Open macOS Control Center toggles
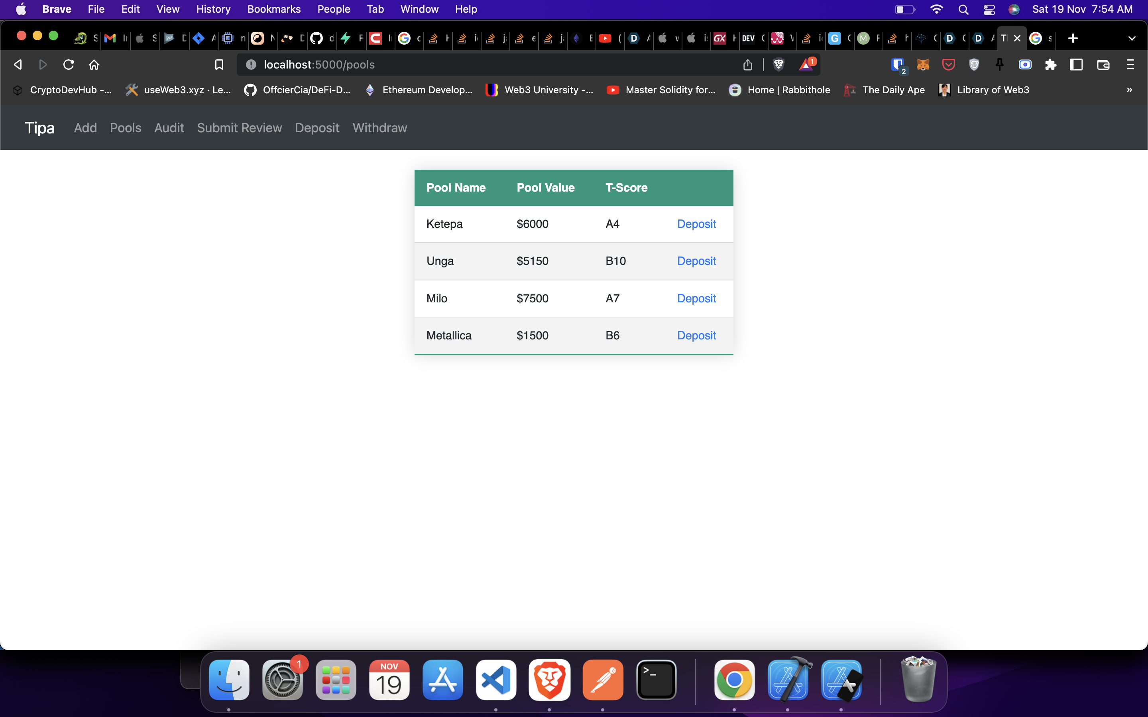This screenshot has width=1148, height=717. pyautogui.click(x=989, y=10)
